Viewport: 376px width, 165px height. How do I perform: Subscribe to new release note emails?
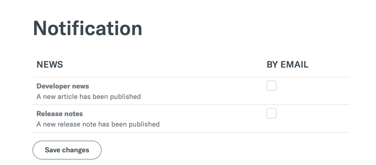pyautogui.click(x=272, y=113)
